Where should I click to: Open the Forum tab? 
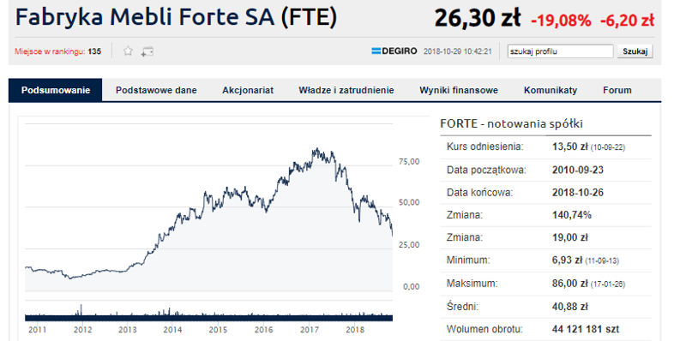pos(617,90)
